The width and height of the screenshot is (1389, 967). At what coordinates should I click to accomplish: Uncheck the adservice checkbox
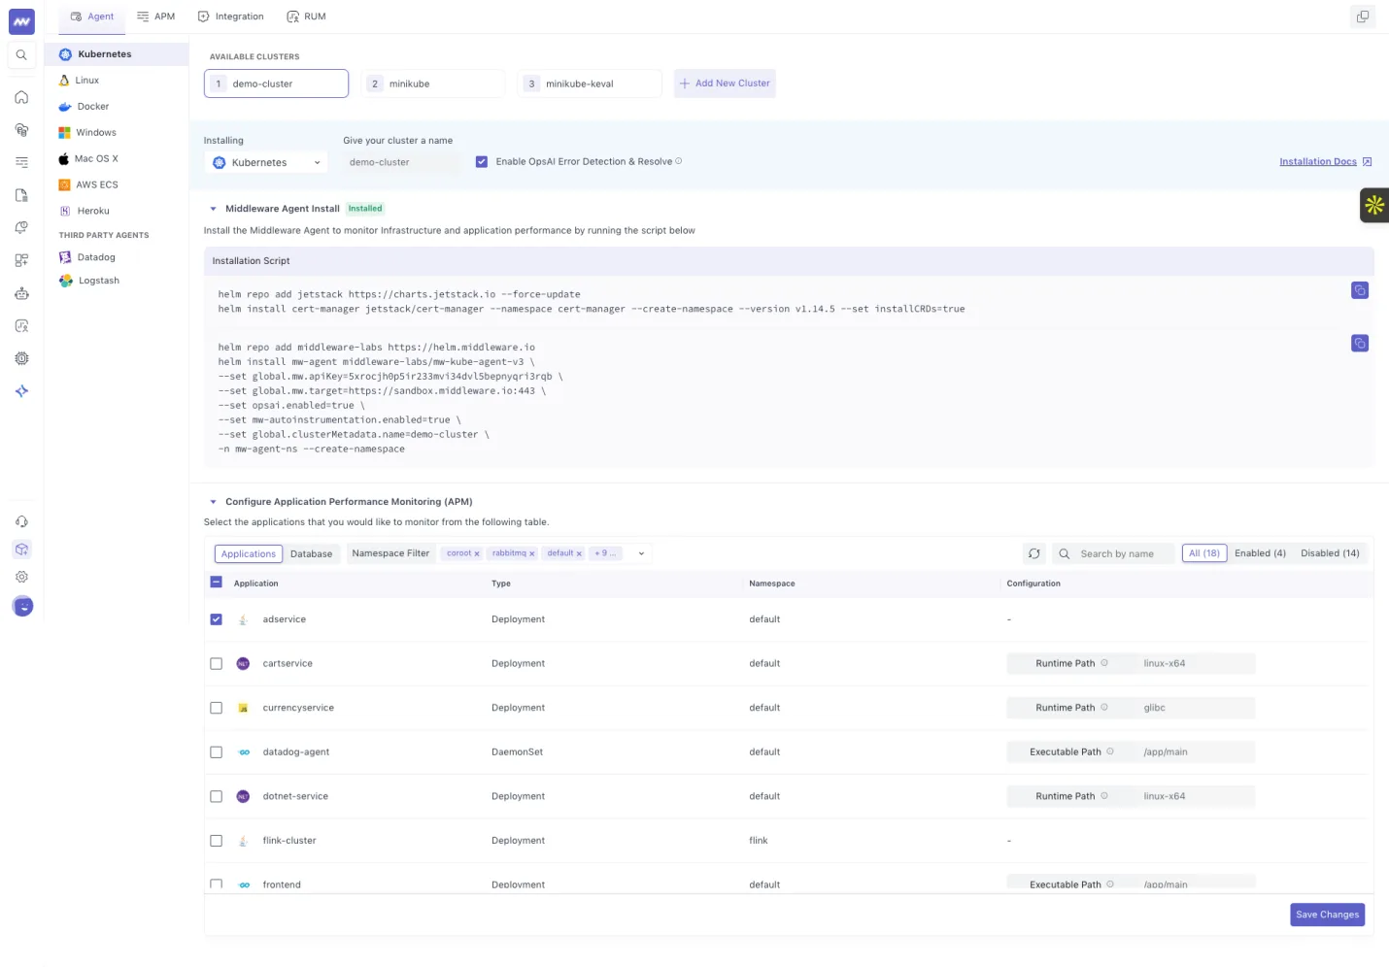[x=216, y=619]
